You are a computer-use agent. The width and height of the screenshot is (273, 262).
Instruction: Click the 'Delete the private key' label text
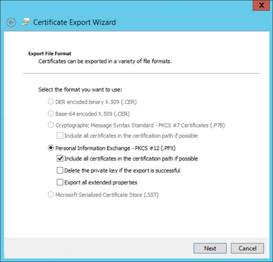[x=122, y=170]
